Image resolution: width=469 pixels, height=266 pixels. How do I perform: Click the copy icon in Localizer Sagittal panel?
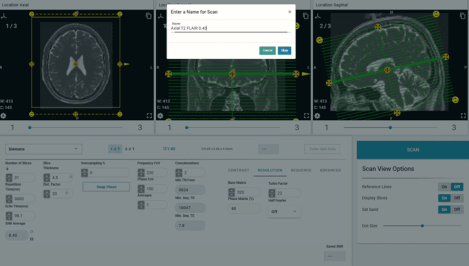point(463,16)
